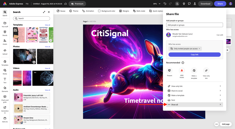The width and height of the screenshot is (235, 129).
Task: Click the Copy link button
Action: [195, 55]
